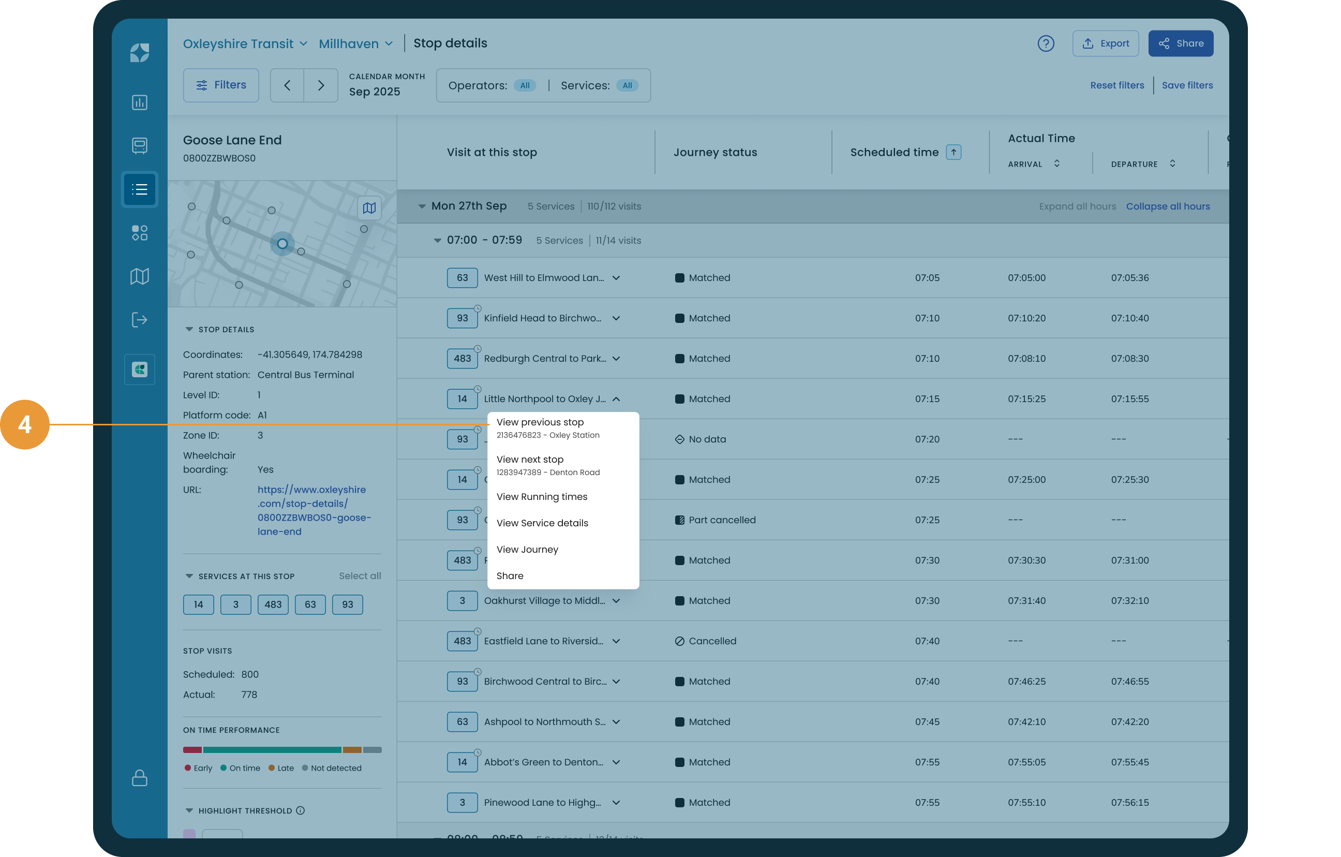Expand West Hill to Elmwood Lane row chevron
Screen dimensions: 1341x857
click(616, 278)
